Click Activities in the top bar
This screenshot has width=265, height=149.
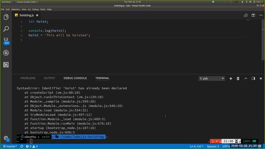pos(6,2)
